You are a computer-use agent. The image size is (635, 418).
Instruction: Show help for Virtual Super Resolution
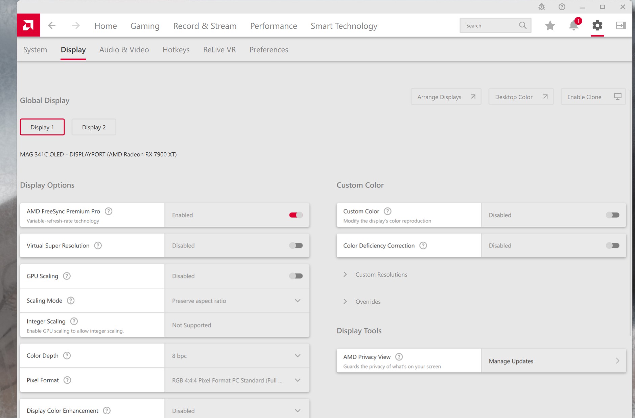click(98, 245)
